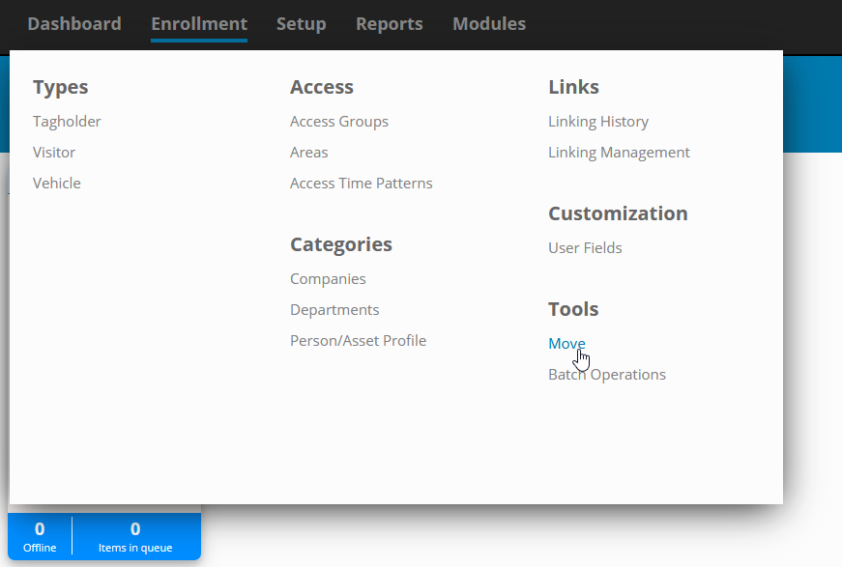Open the Visitor enrollment page
This screenshot has width=842, height=567.
54,153
